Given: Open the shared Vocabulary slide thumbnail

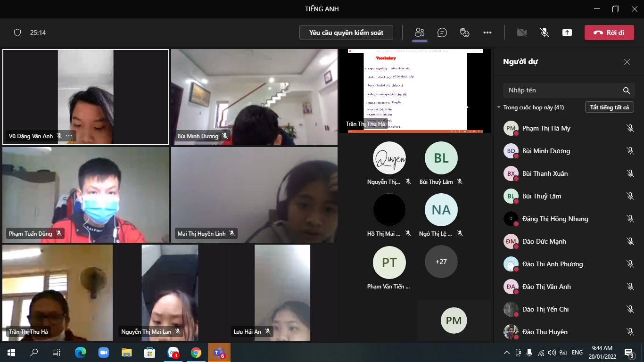Looking at the screenshot, I should (415, 90).
